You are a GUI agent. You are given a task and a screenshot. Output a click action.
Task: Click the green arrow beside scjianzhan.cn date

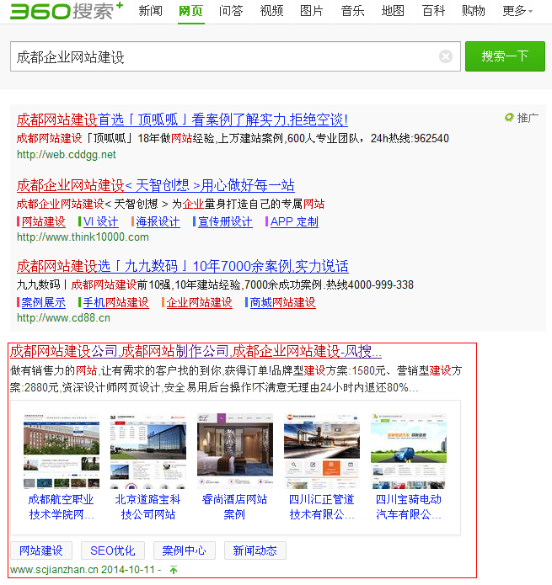point(174,570)
